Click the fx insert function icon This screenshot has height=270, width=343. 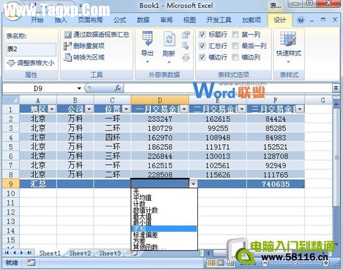click(x=118, y=88)
